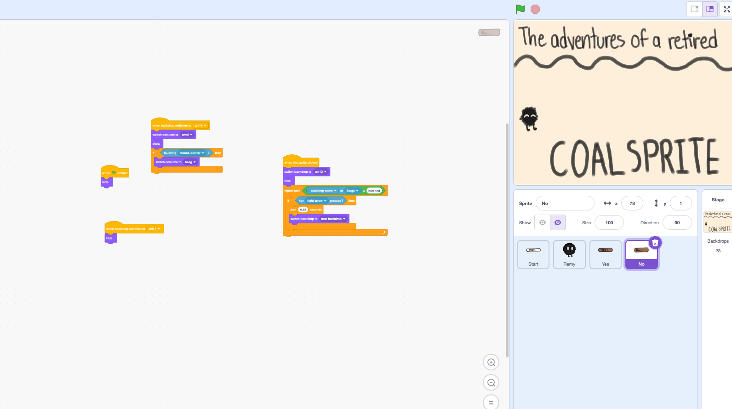
Task: Click the hide block under green flag
Action: coord(107,182)
